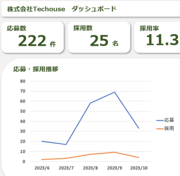
Task: Click the blue 応募 legend line swatch
Action: click(160, 120)
